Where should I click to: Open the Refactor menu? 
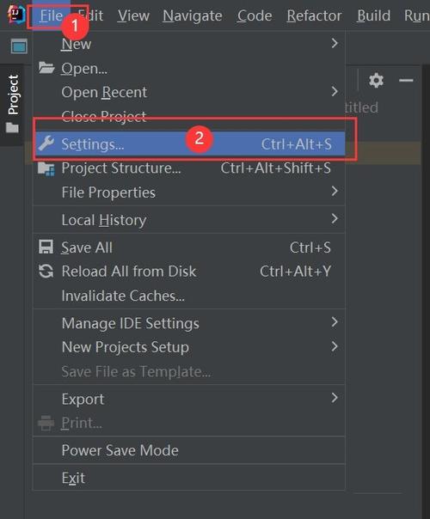pyautogui.click(x=314, y=15)
